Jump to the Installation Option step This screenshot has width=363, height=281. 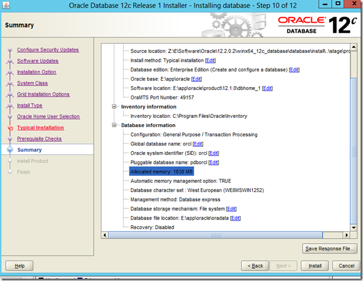(x=37, y=72)
